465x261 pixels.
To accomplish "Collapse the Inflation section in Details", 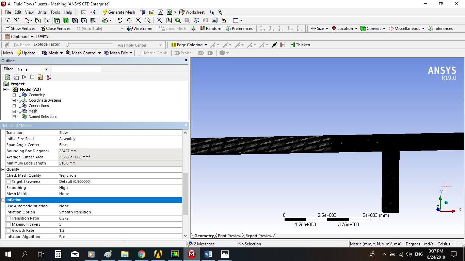I will (x=3, y=200).
